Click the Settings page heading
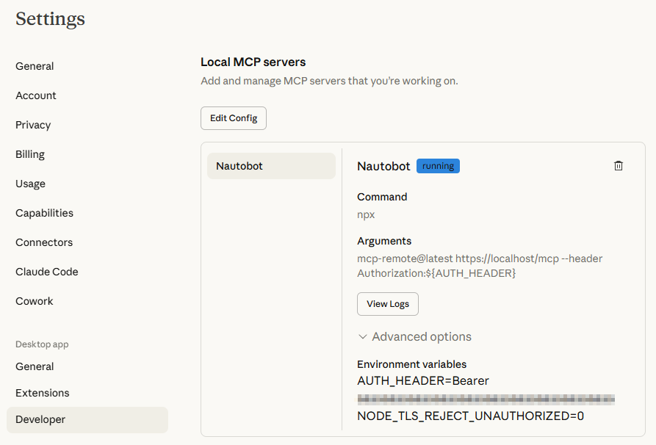 49,19
